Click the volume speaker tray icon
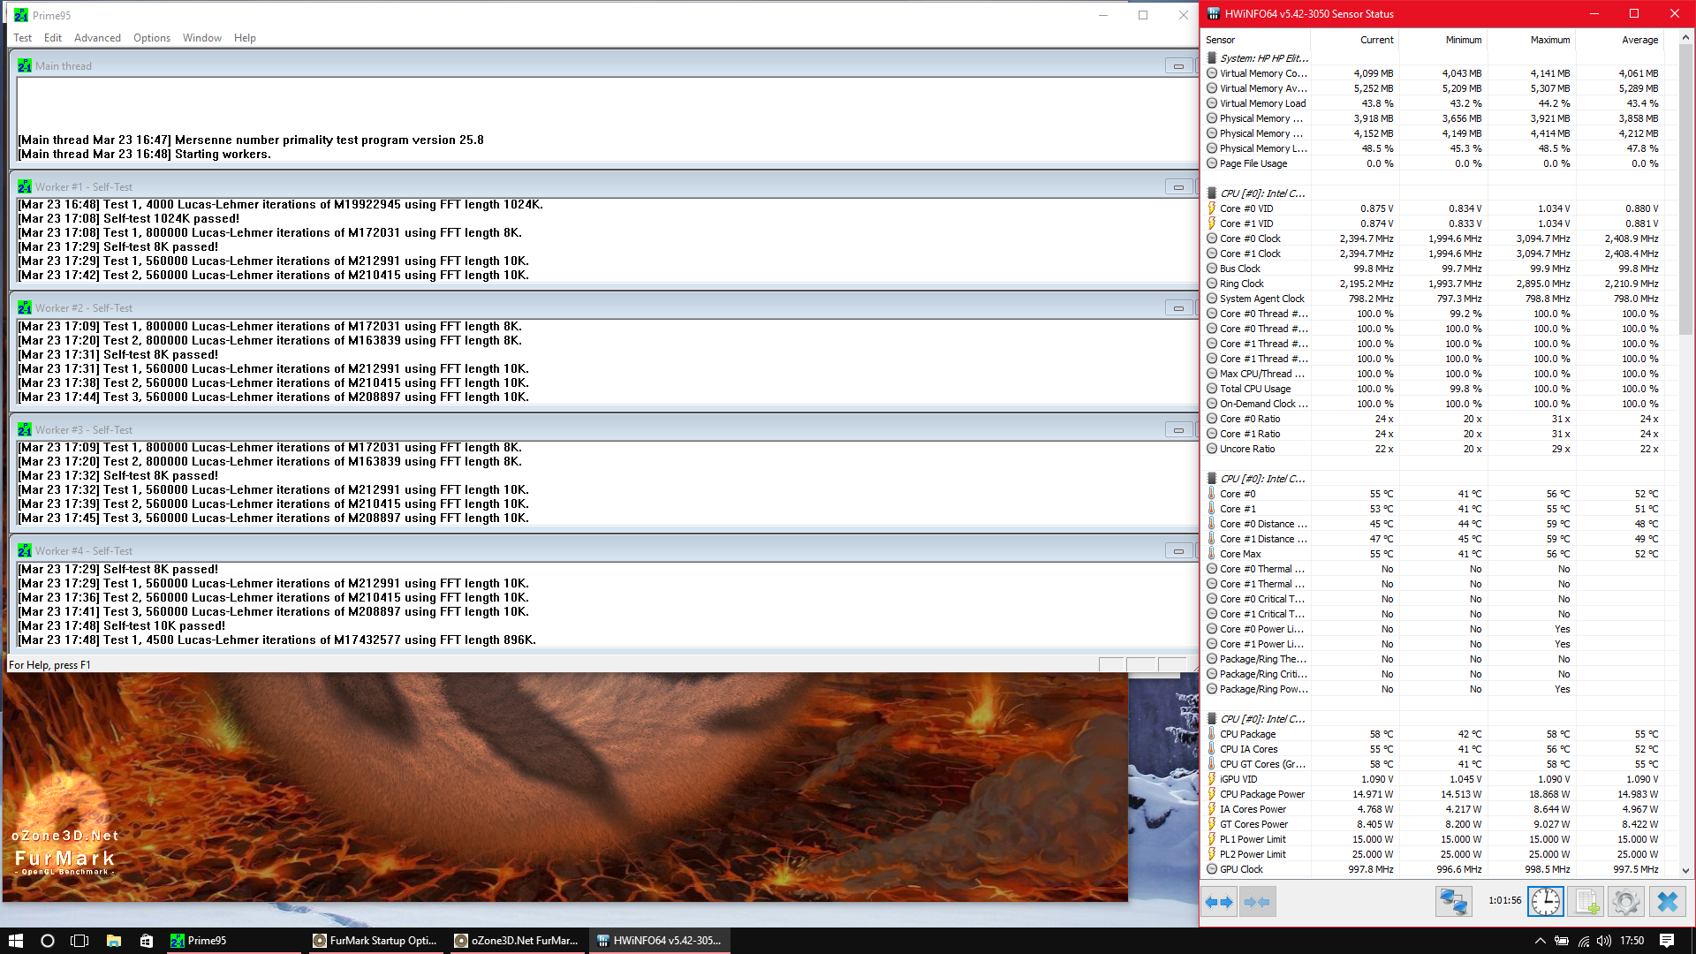Viewport: 1696px width, 954px height. (x=1604, y=941)
